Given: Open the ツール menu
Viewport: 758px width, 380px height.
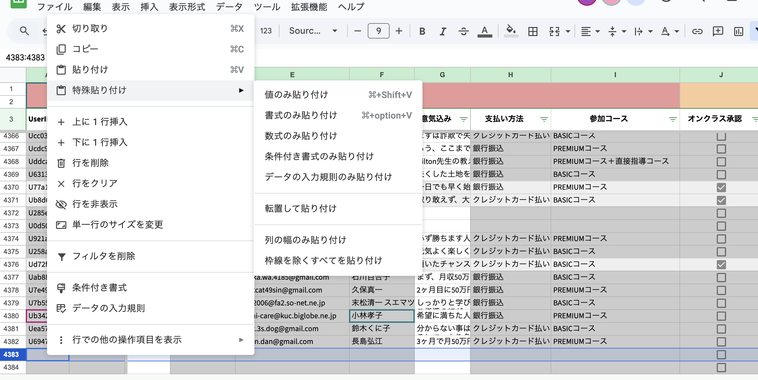Looking at the screenshot, I should coord(267,6).
